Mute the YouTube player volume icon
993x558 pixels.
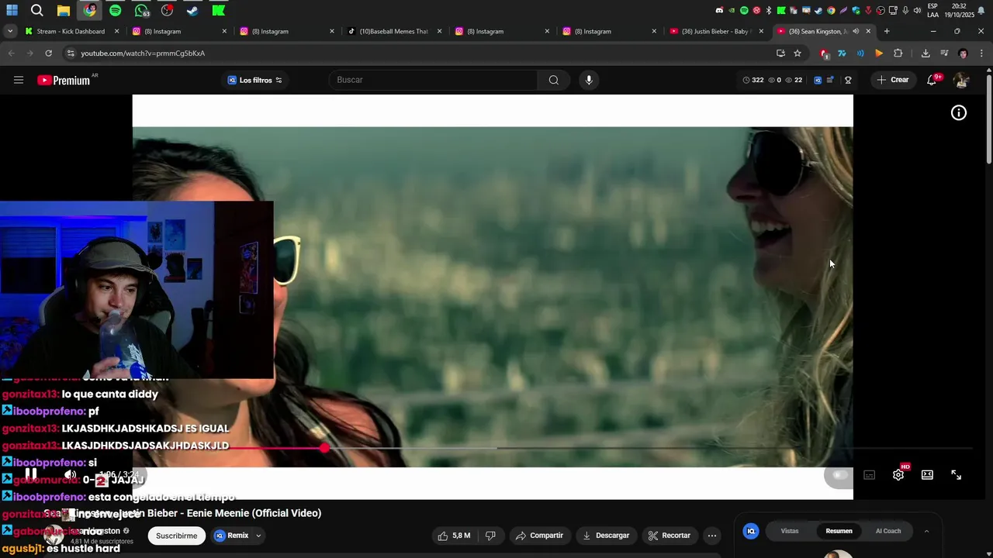[x=70, y=474]
